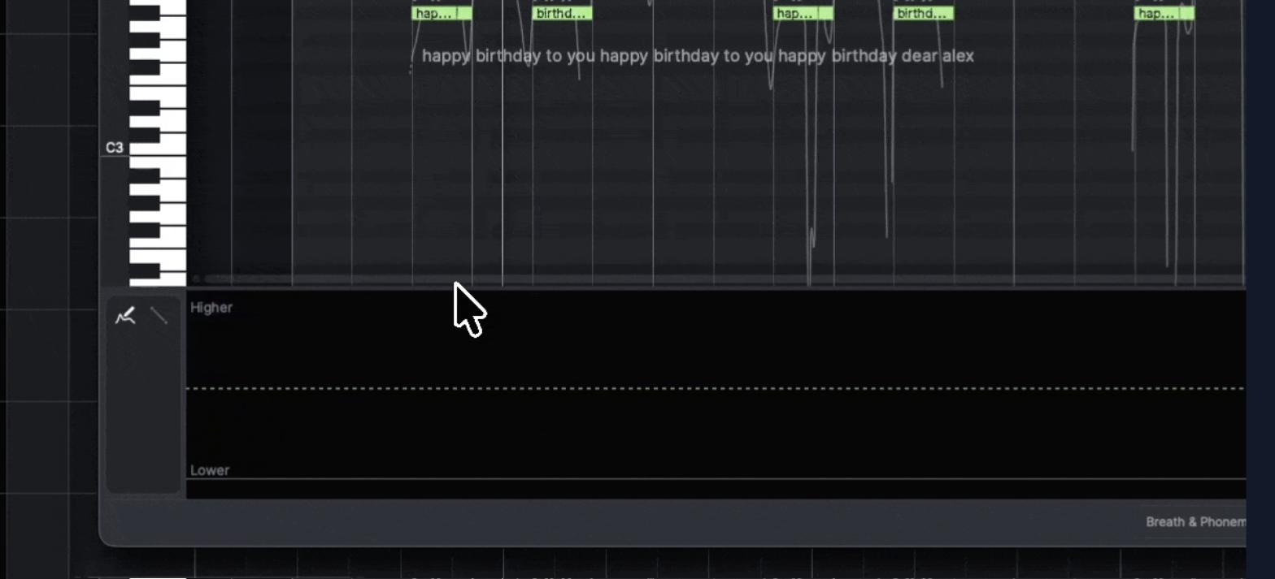Select the straight line draw tool
The image size is (1275, 579).
(159, 316)
